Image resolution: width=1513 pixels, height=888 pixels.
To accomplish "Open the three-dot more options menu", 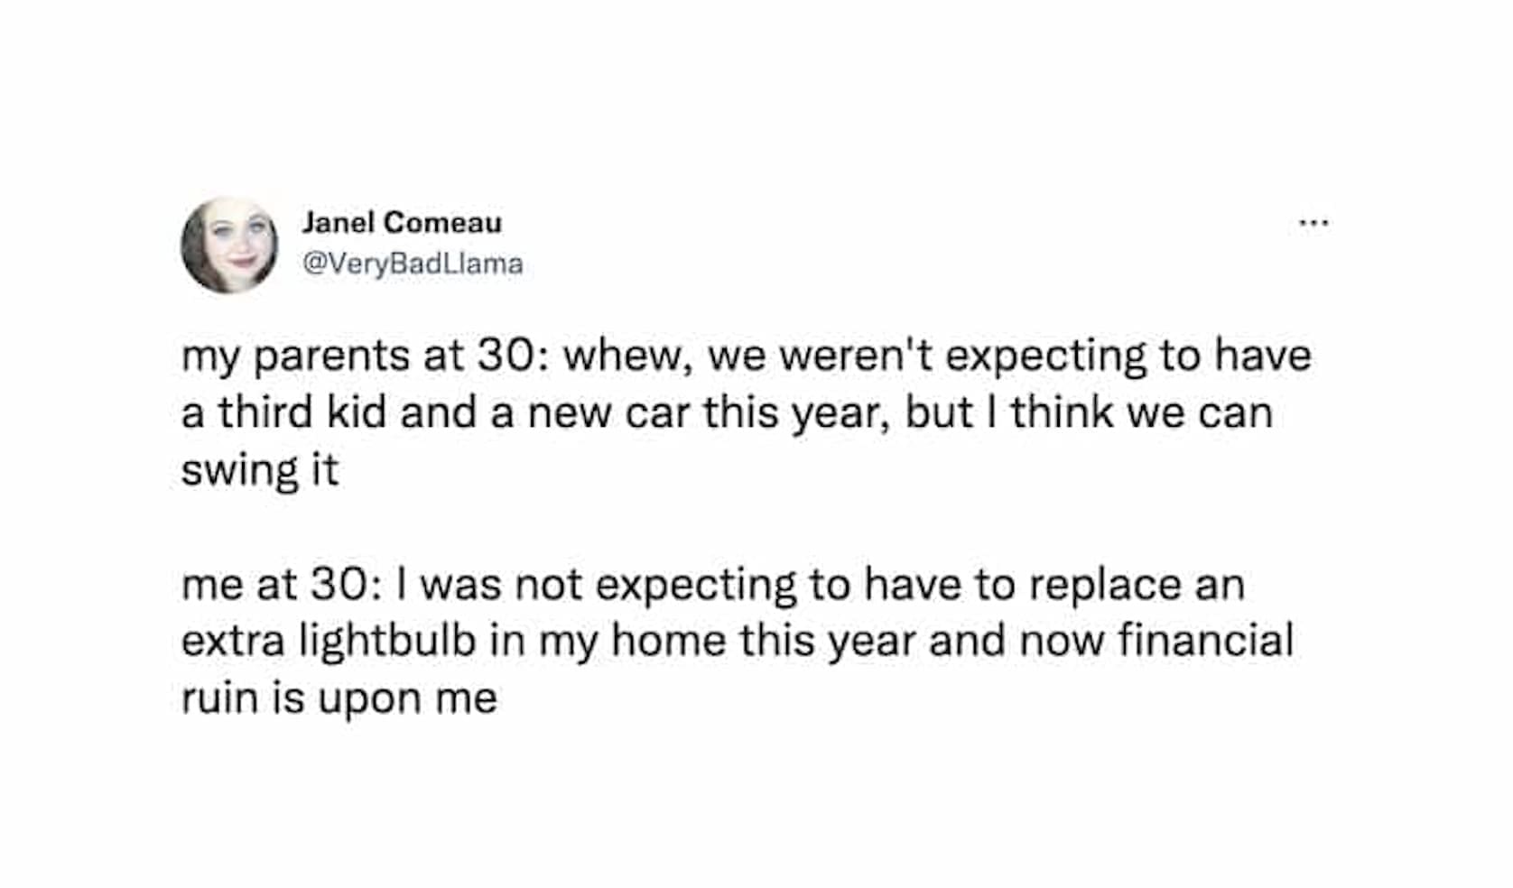I will click(1313, 222).
